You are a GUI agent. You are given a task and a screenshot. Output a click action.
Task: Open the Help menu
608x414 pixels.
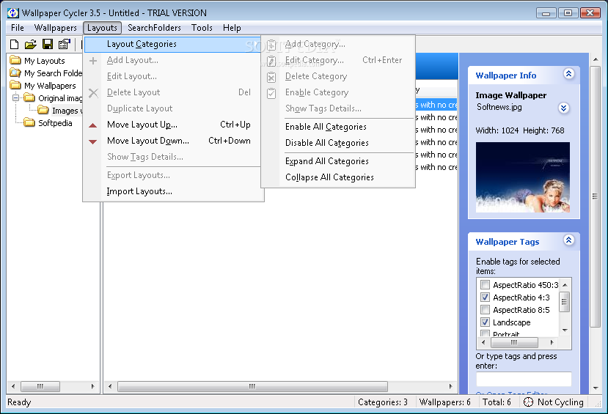[x=232, y=28]
